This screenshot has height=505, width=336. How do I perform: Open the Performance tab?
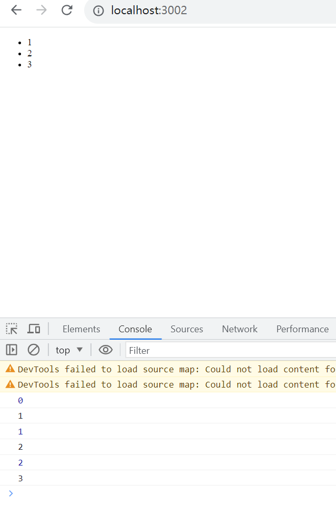pos(302,329)
